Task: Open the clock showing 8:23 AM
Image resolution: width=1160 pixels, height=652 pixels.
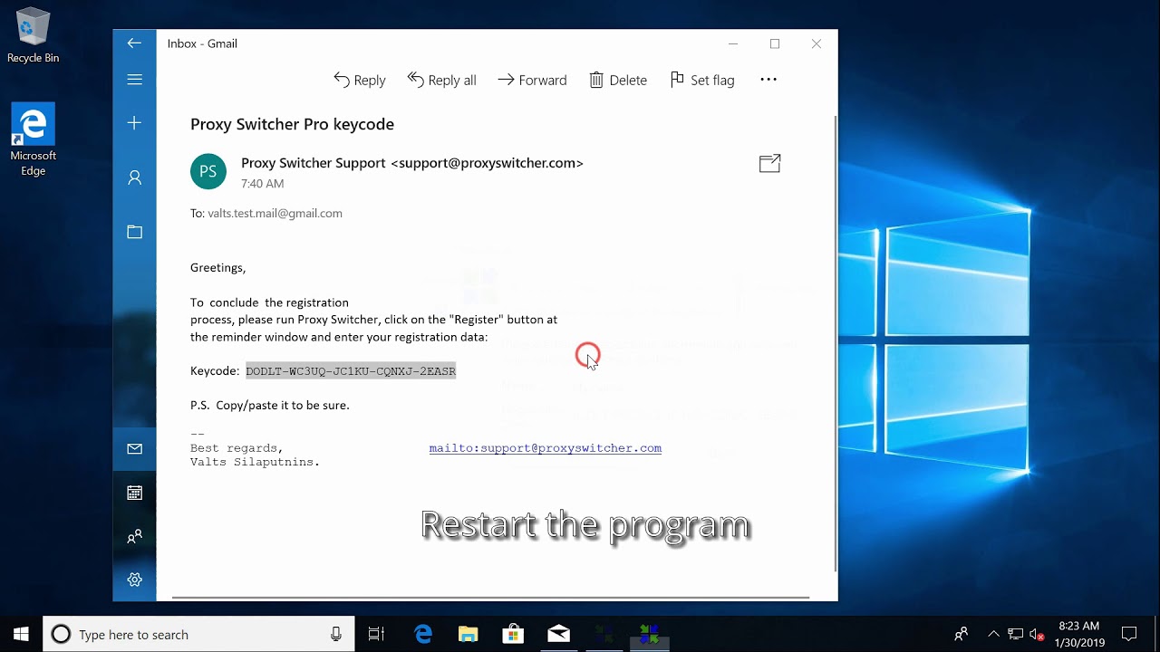Action: tap(1078, 634)
